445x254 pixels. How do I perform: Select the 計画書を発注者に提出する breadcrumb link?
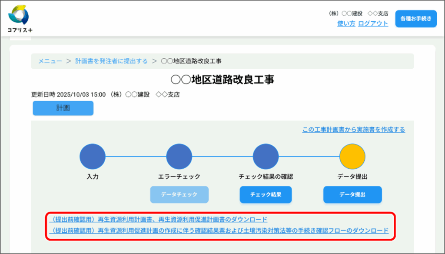point(111,61)
